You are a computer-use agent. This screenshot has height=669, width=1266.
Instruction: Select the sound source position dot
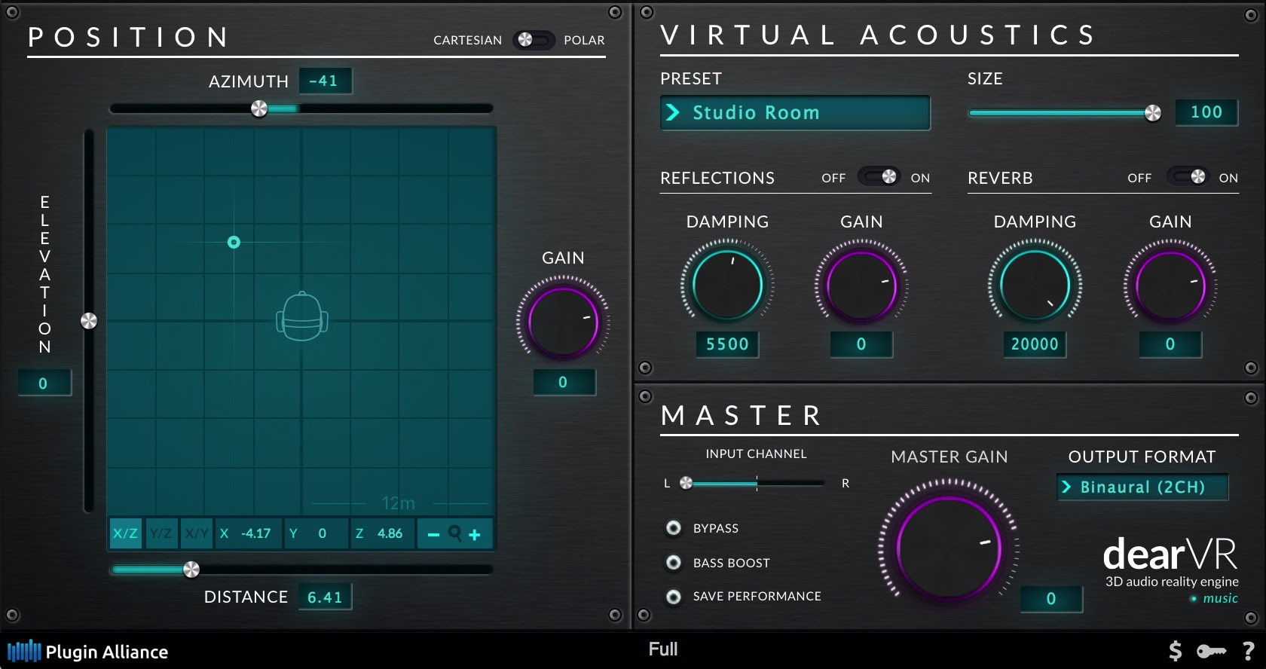pos(234,242)
